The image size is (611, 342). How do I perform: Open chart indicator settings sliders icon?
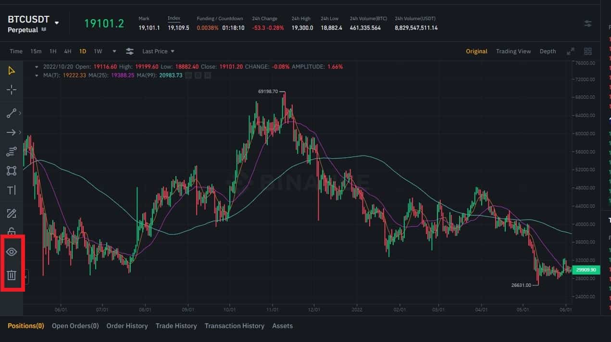click(x=130, y=51)
